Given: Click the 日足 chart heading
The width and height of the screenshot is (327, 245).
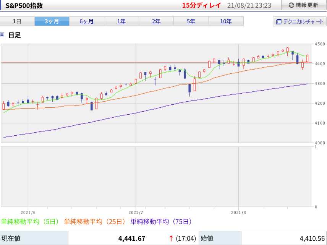Looking at the screenshot, I should tap(15, 35).
